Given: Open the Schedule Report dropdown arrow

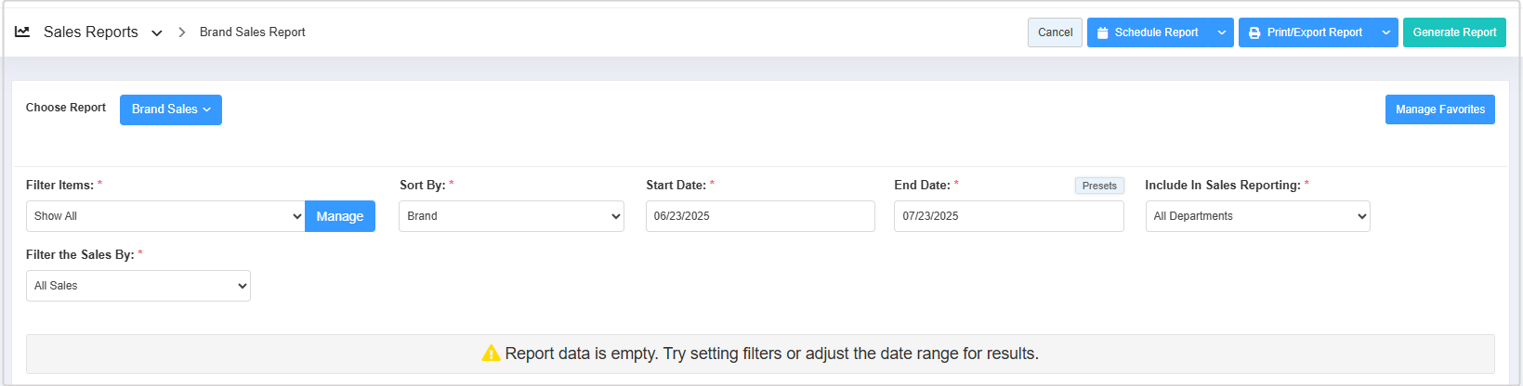Looking at the screenshot, I should click(1222, 32).
